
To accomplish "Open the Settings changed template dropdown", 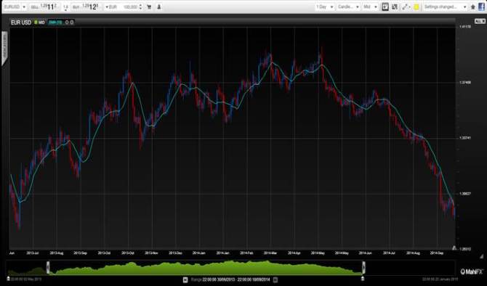I will 446,7.
